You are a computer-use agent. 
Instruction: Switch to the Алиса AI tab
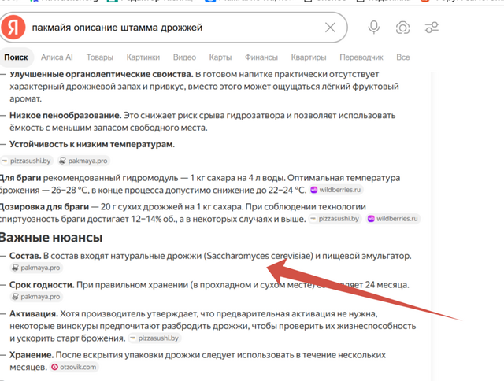coord(57,57)
